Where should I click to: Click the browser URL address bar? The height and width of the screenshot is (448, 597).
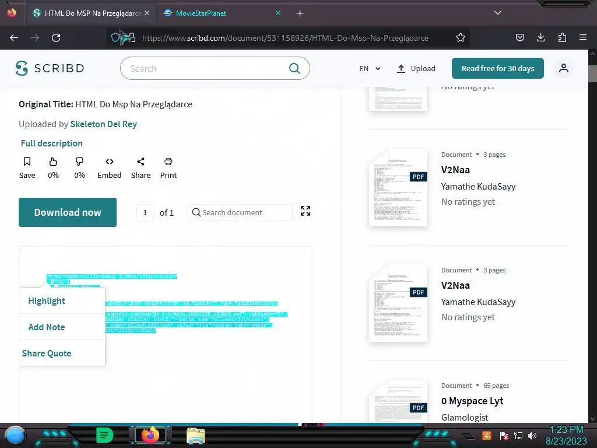[x=285, y=38]
